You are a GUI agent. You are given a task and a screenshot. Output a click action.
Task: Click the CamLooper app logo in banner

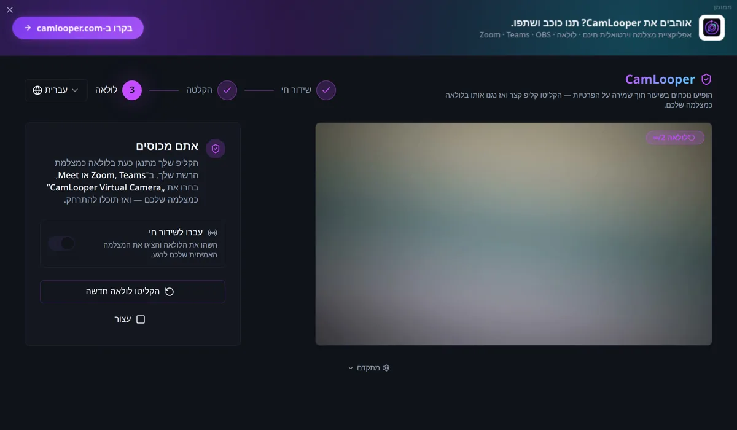click(x=712, y=28)
